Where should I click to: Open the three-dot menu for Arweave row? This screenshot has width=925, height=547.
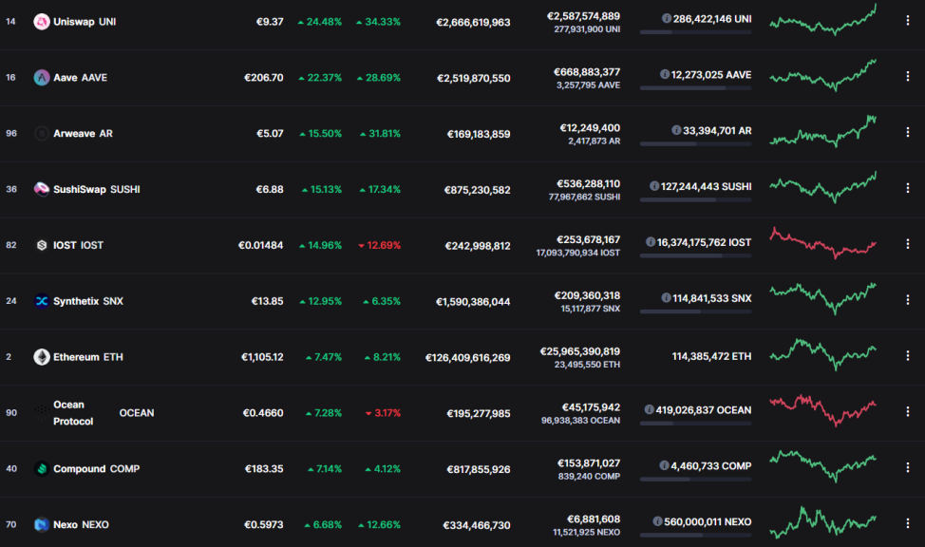coord(907,132)
